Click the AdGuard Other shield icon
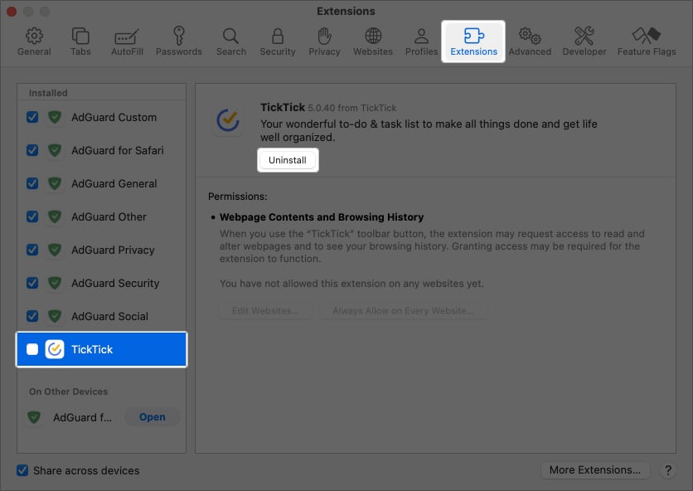The width and height of the screenshot is (693, 491). coord(55,216)
